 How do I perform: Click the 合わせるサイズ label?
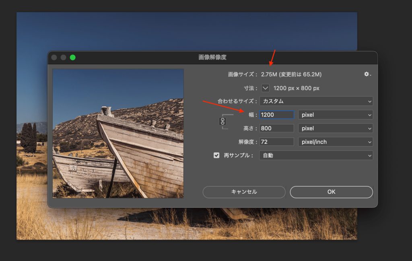[x=237, y=101]
